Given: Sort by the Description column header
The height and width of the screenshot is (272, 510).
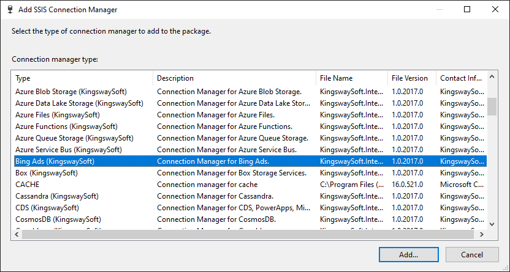Looking at the screenshot, I should pyautogui.click(x=235, y=78).
